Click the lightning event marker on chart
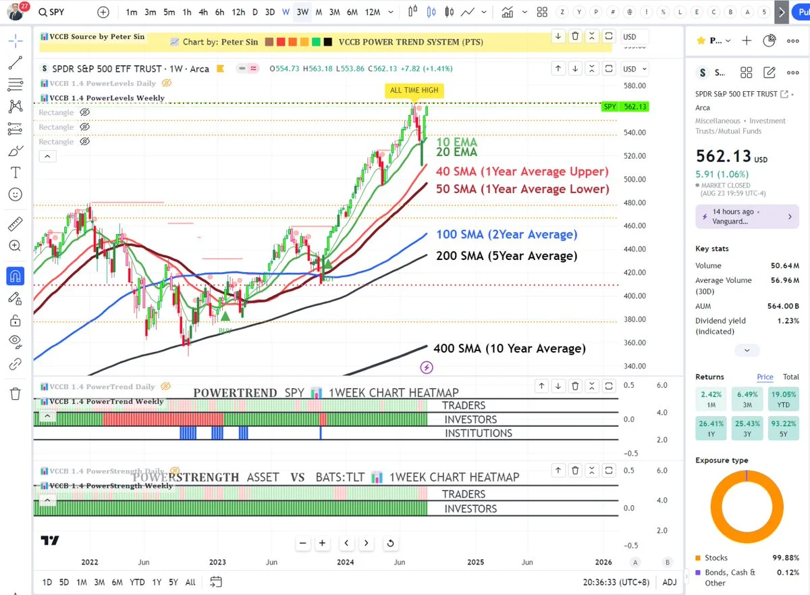Image resolution: width=810 pixels, height=595 pixels. pyautogui.click(x=427, y=367)
